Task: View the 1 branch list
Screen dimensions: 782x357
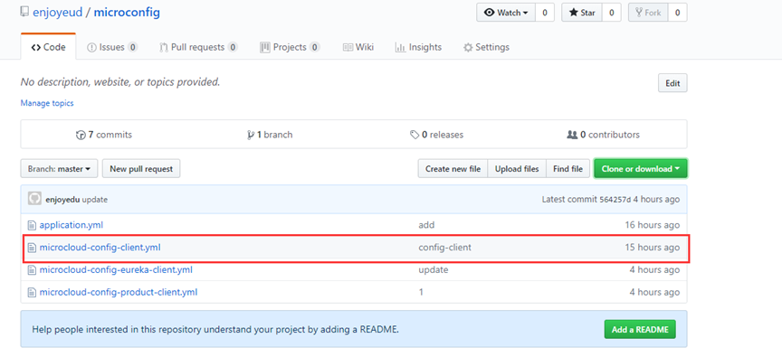Action: (x=270, y=135)
